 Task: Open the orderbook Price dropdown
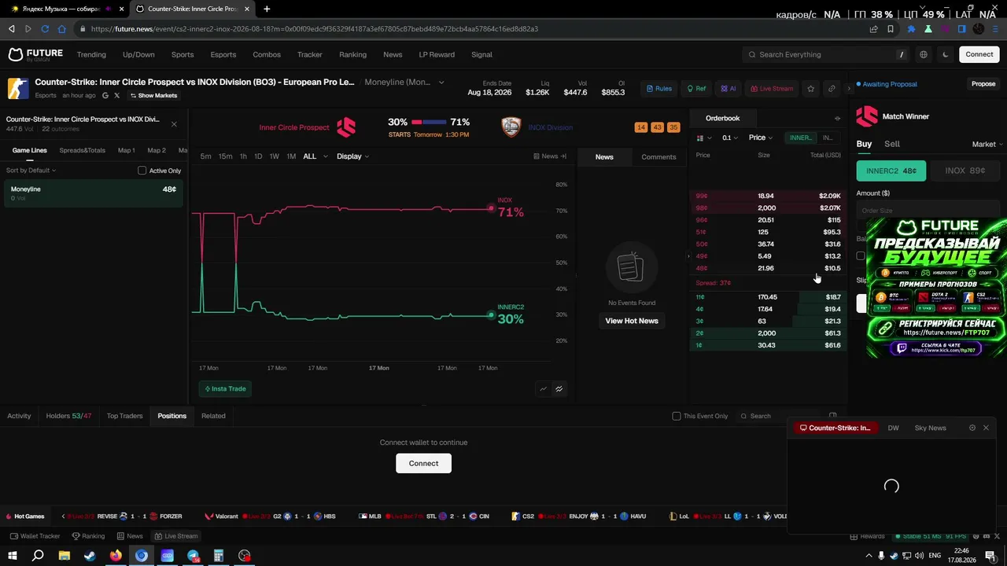coord(760,138)
